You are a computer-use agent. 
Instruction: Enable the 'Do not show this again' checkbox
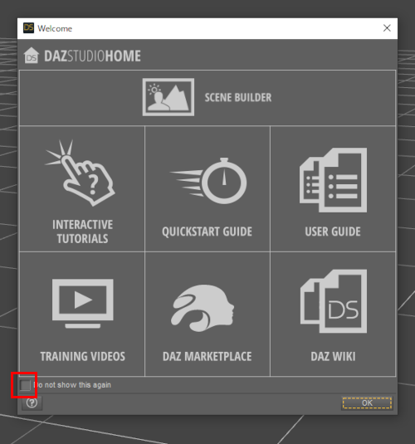(25, 385)
